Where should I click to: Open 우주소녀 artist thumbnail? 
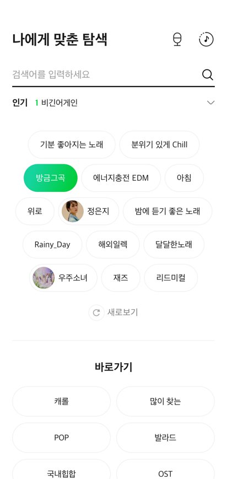44,278
